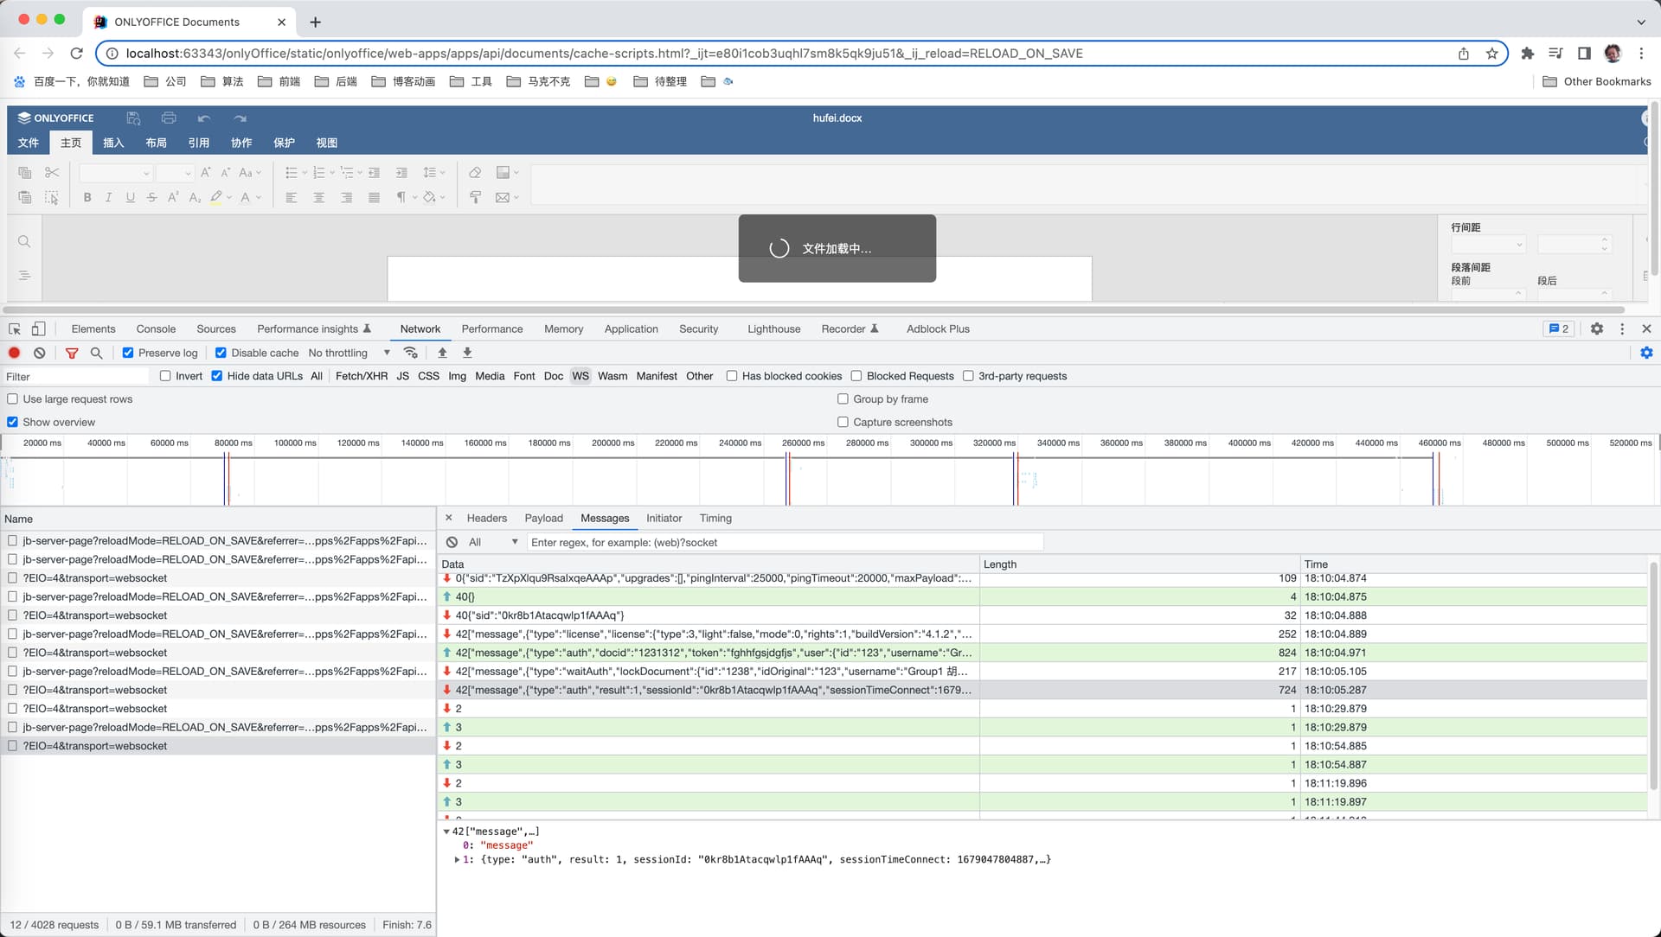Click the DevTools inspect element icon
This screenshot has width=1661, height=937.
(15, 329)
